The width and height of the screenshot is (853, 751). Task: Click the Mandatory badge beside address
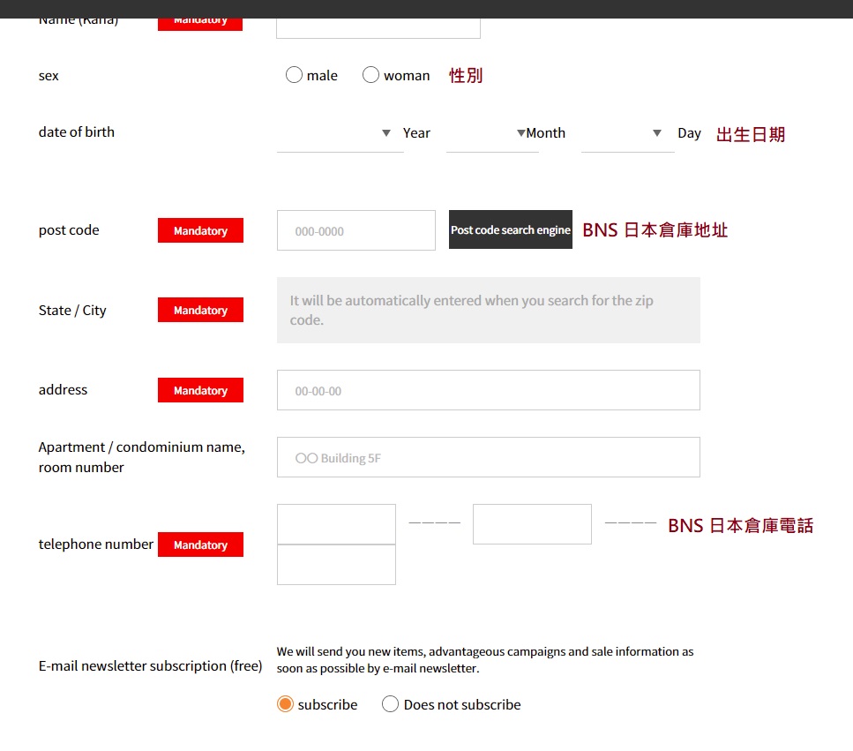click(x=200, y=390)
